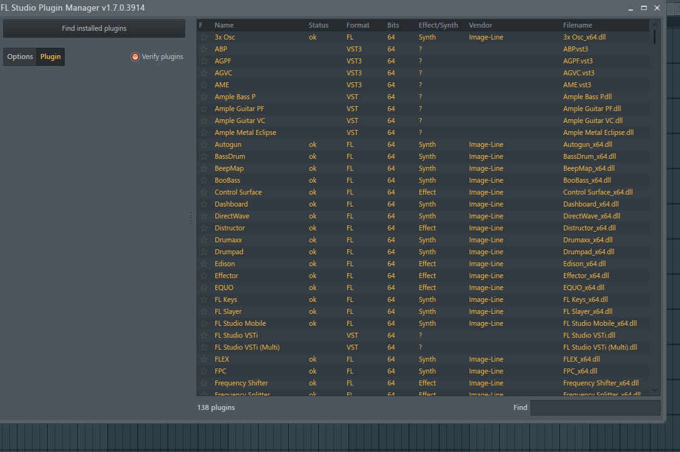680x452 pixels.
Task: Favorite BassDrum using its star
Action: click(x=203, y=156)
